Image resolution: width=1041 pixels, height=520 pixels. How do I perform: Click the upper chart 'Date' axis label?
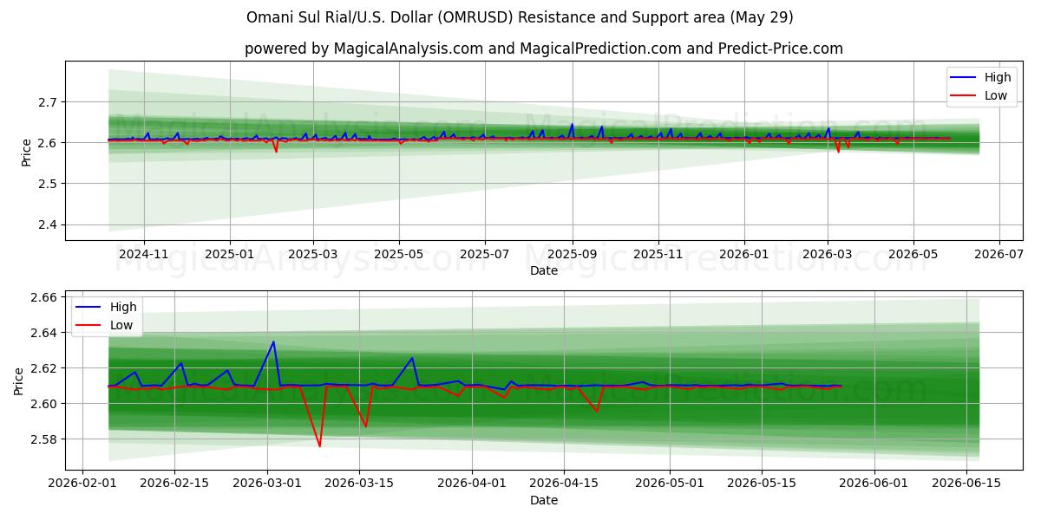coord(544,270)
